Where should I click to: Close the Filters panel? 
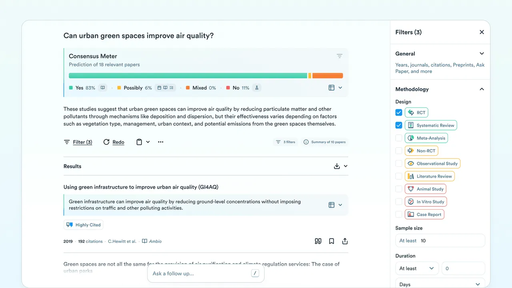pyautogui.click(x=482, y=32)
